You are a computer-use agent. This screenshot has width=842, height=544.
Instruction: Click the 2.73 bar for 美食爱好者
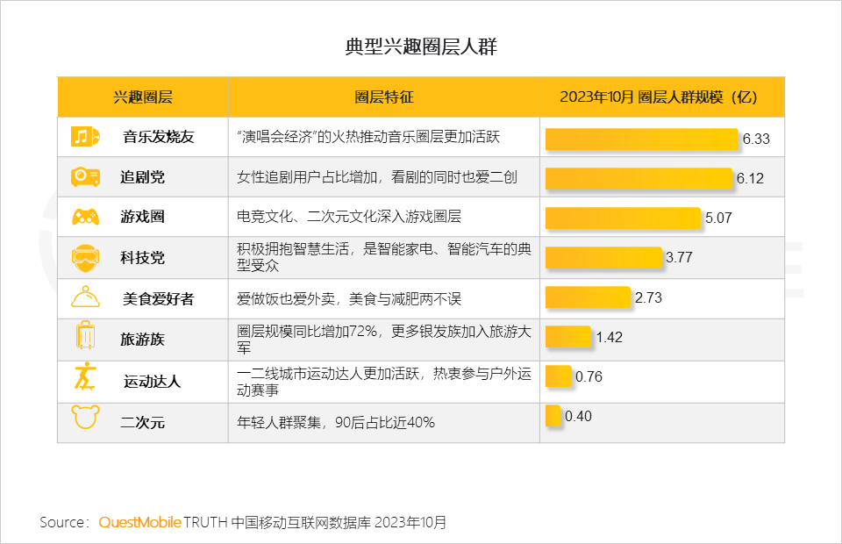click(588, 297)
